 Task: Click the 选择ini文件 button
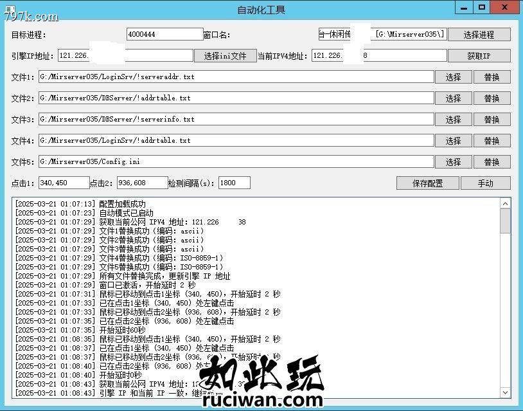click(225, 56)
